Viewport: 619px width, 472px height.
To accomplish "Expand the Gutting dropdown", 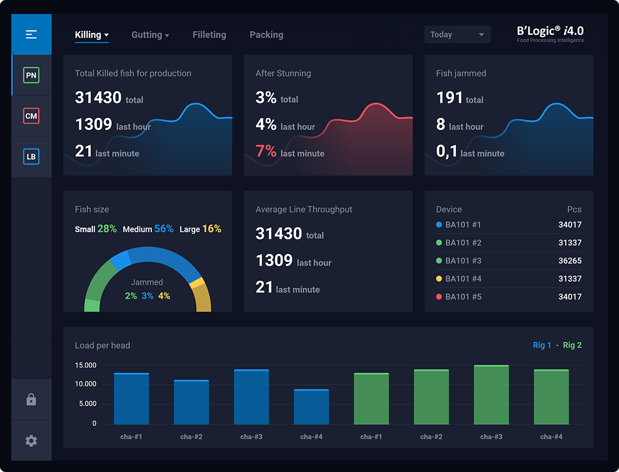I will pyautogui.click(x=150, y=34).
